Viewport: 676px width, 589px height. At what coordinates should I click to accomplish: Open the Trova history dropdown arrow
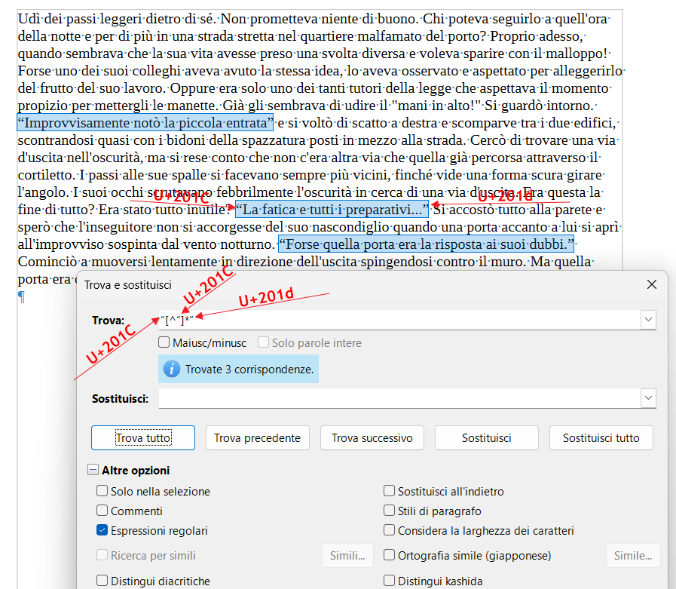(648, 321)
